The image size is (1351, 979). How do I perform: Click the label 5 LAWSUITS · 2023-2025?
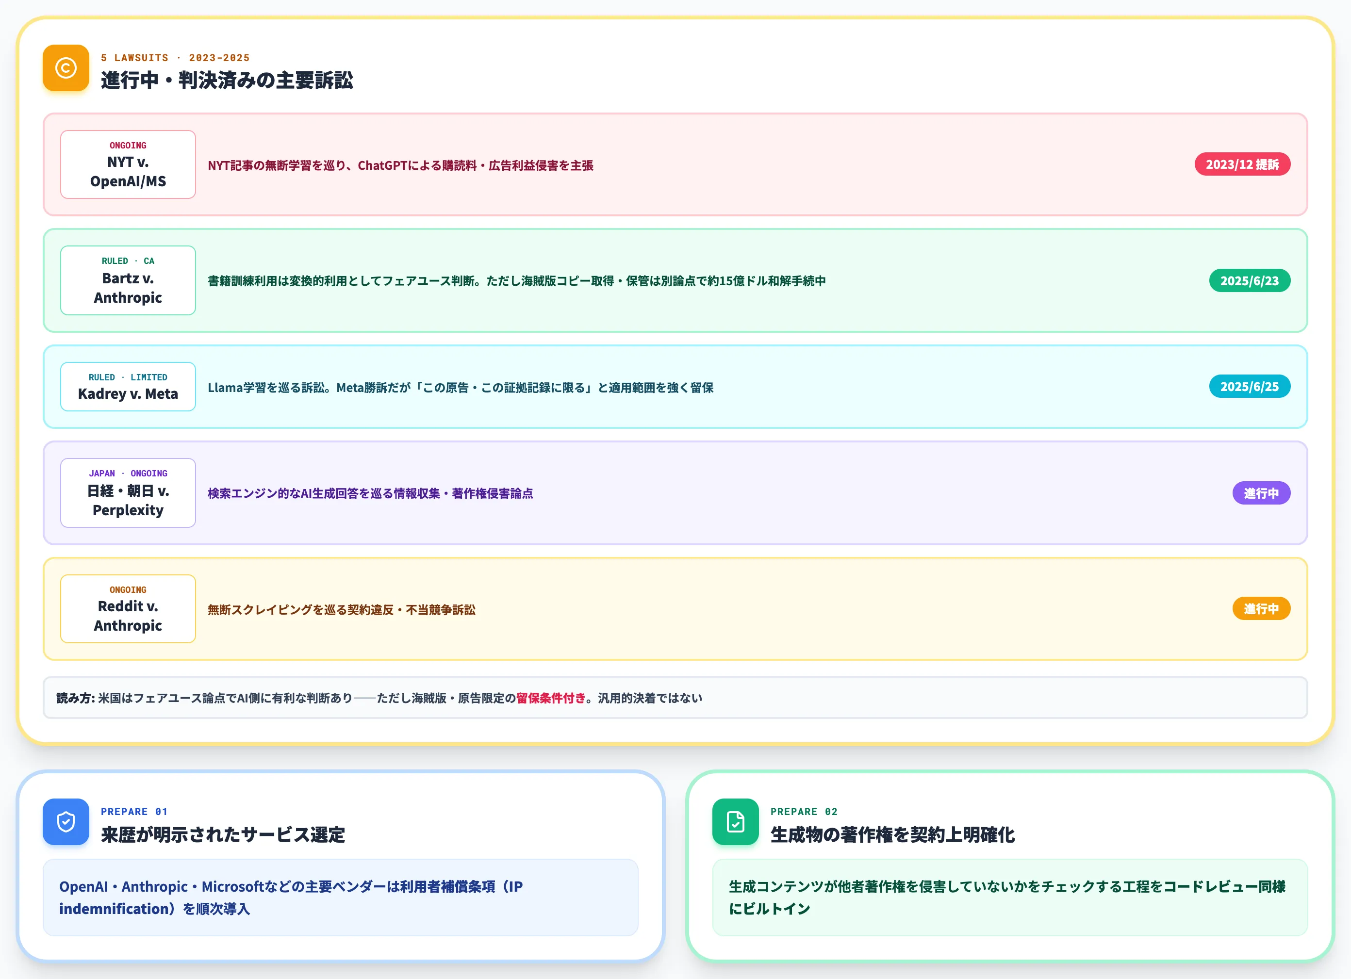(x=175, y=58)
